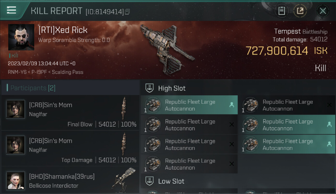Click the Naglfar ship icon in Final Blow row

124,108
